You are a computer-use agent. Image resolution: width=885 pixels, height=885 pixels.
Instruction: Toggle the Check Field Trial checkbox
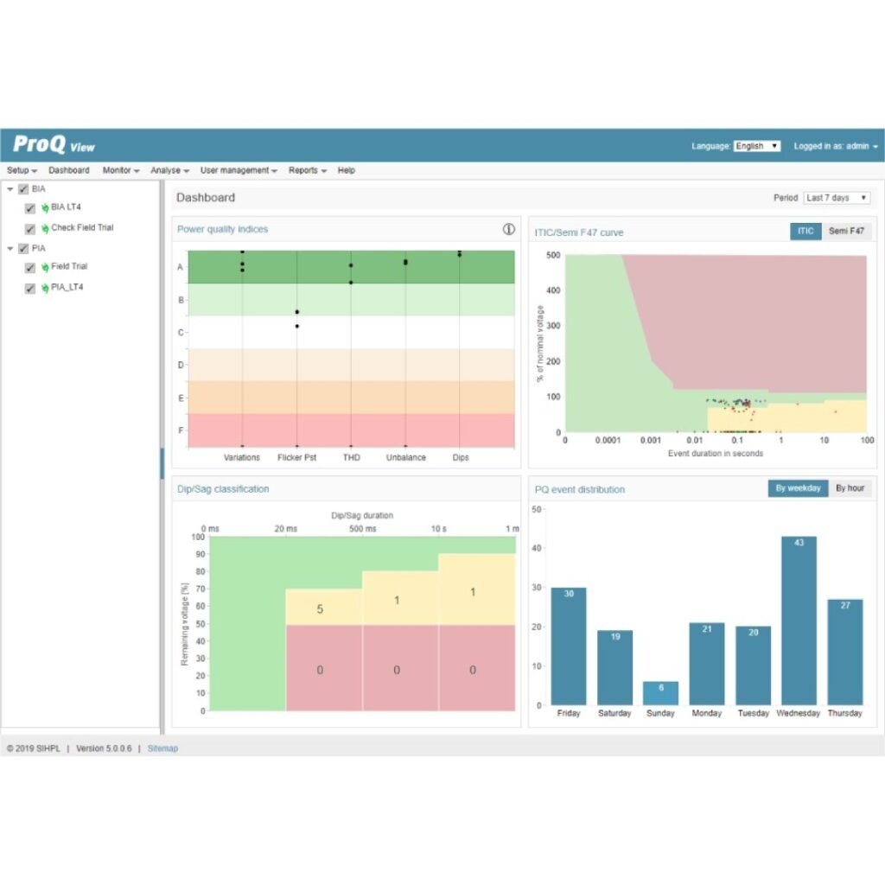pos(30,229)
